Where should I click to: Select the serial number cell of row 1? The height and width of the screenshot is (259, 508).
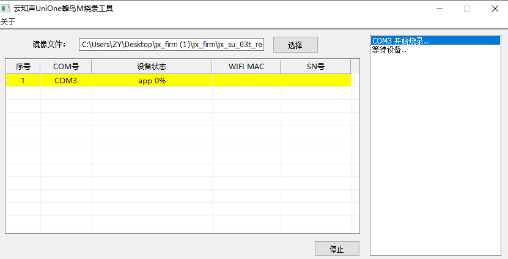tap(23, 80)
